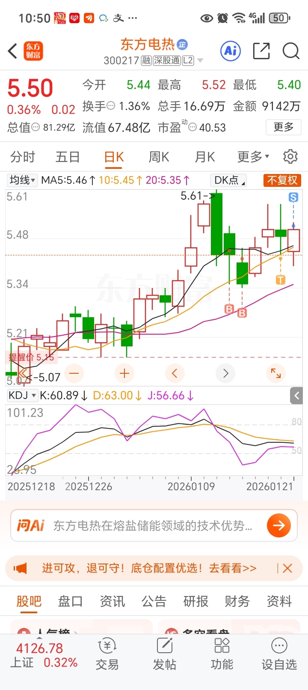Open the KDJ indicator dropdown

point(23,395)
